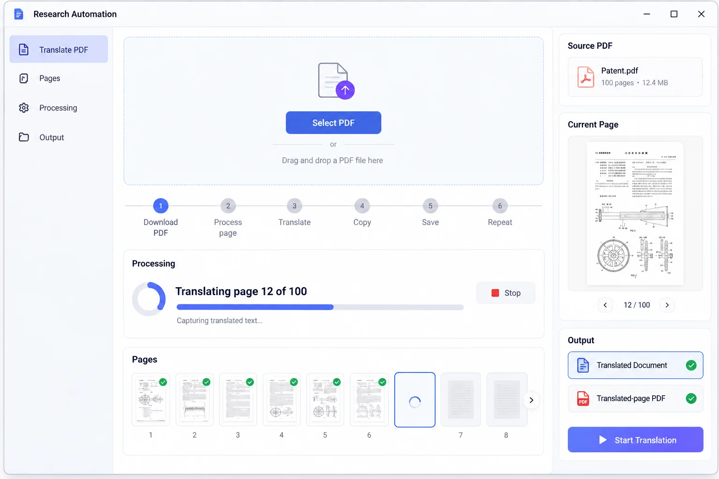The width and height of the screenshot is (719, 479).
Task: Click the blue document icon on Translated Document
Action: click(x=583, y=365)
